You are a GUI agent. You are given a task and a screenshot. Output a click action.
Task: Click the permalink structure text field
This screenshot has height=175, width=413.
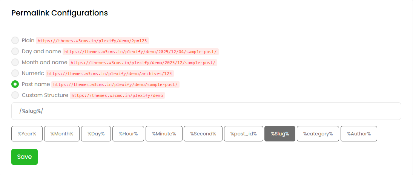click(x=206, y=111)
